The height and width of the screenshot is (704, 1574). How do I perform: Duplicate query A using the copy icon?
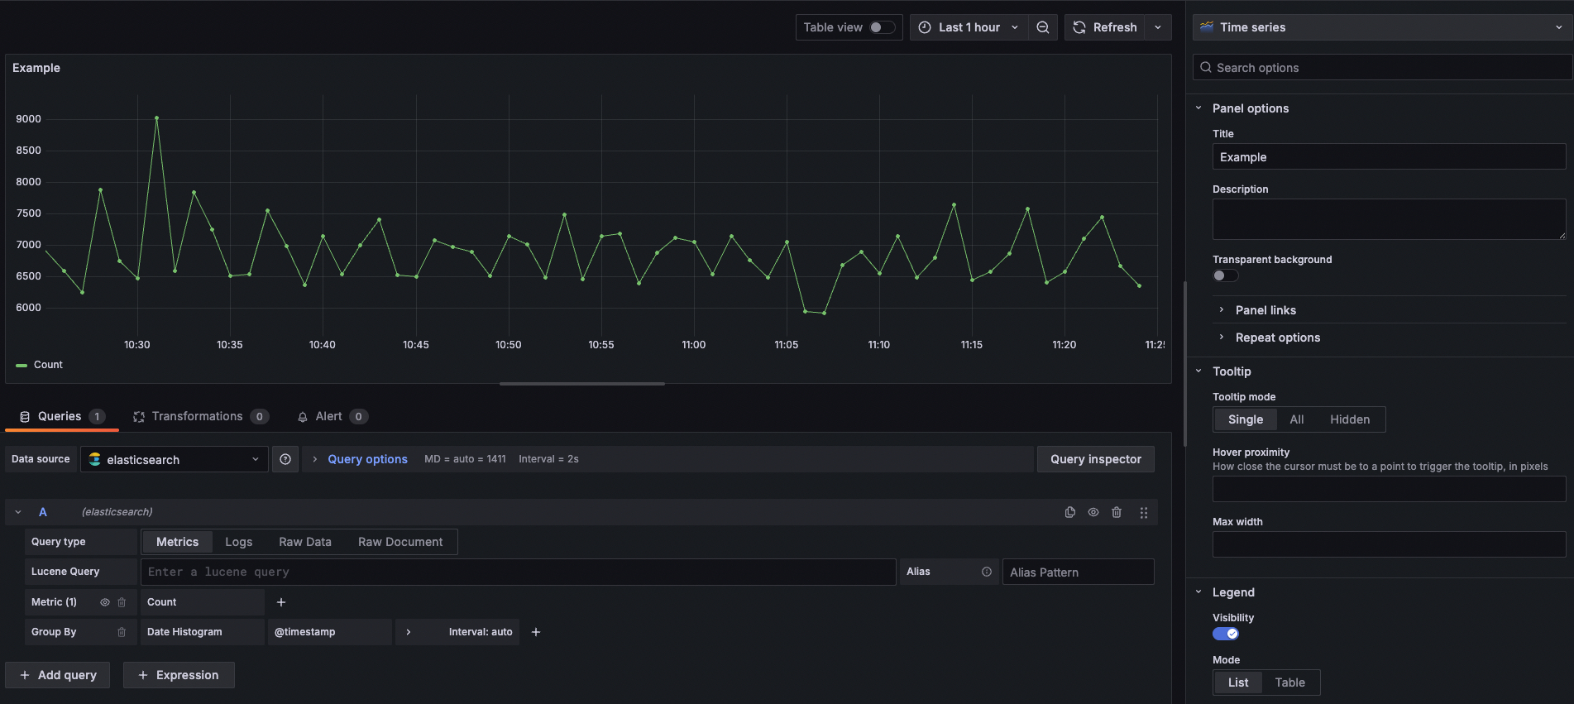point(1070,512)
